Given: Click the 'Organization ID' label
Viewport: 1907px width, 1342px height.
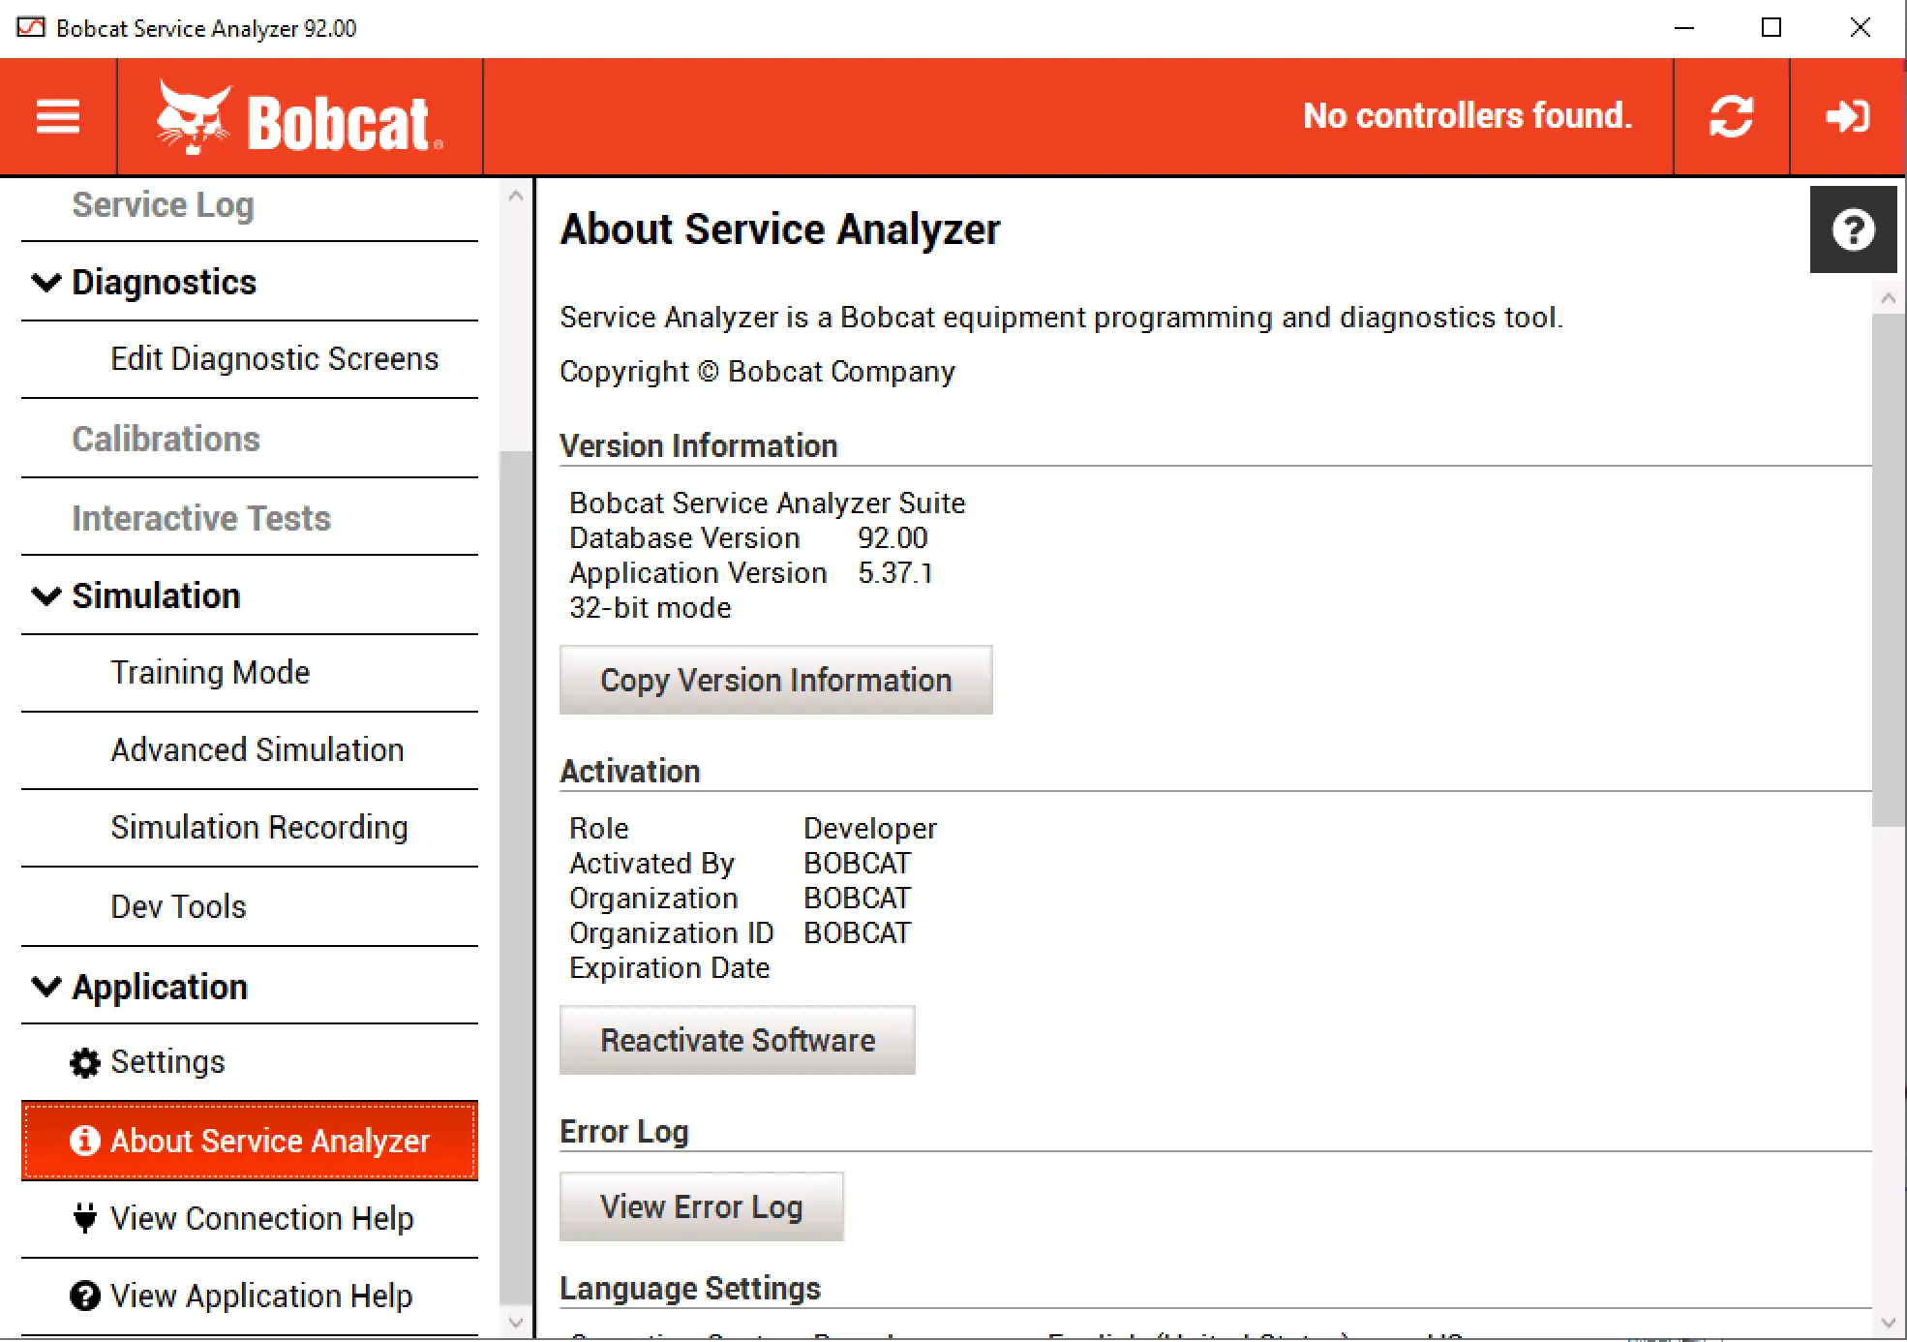Looking at the screenshot, I should (x=671, y=933).
